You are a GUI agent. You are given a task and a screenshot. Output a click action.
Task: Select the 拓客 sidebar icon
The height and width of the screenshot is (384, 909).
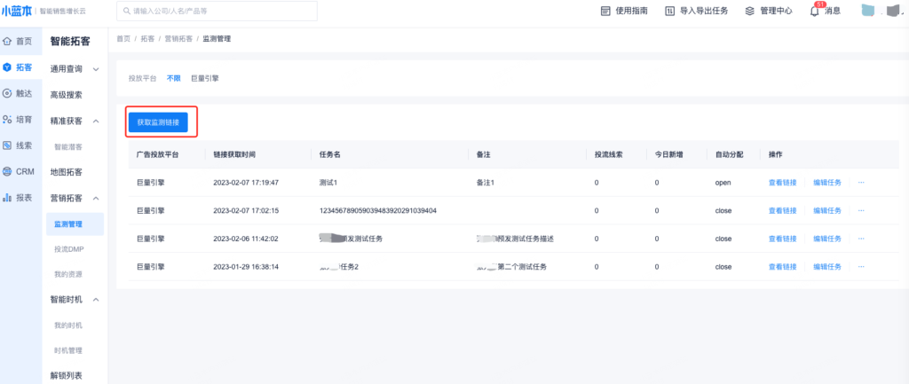(8, 67)
